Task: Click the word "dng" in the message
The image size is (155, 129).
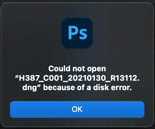Action: (x=29, y=88)
